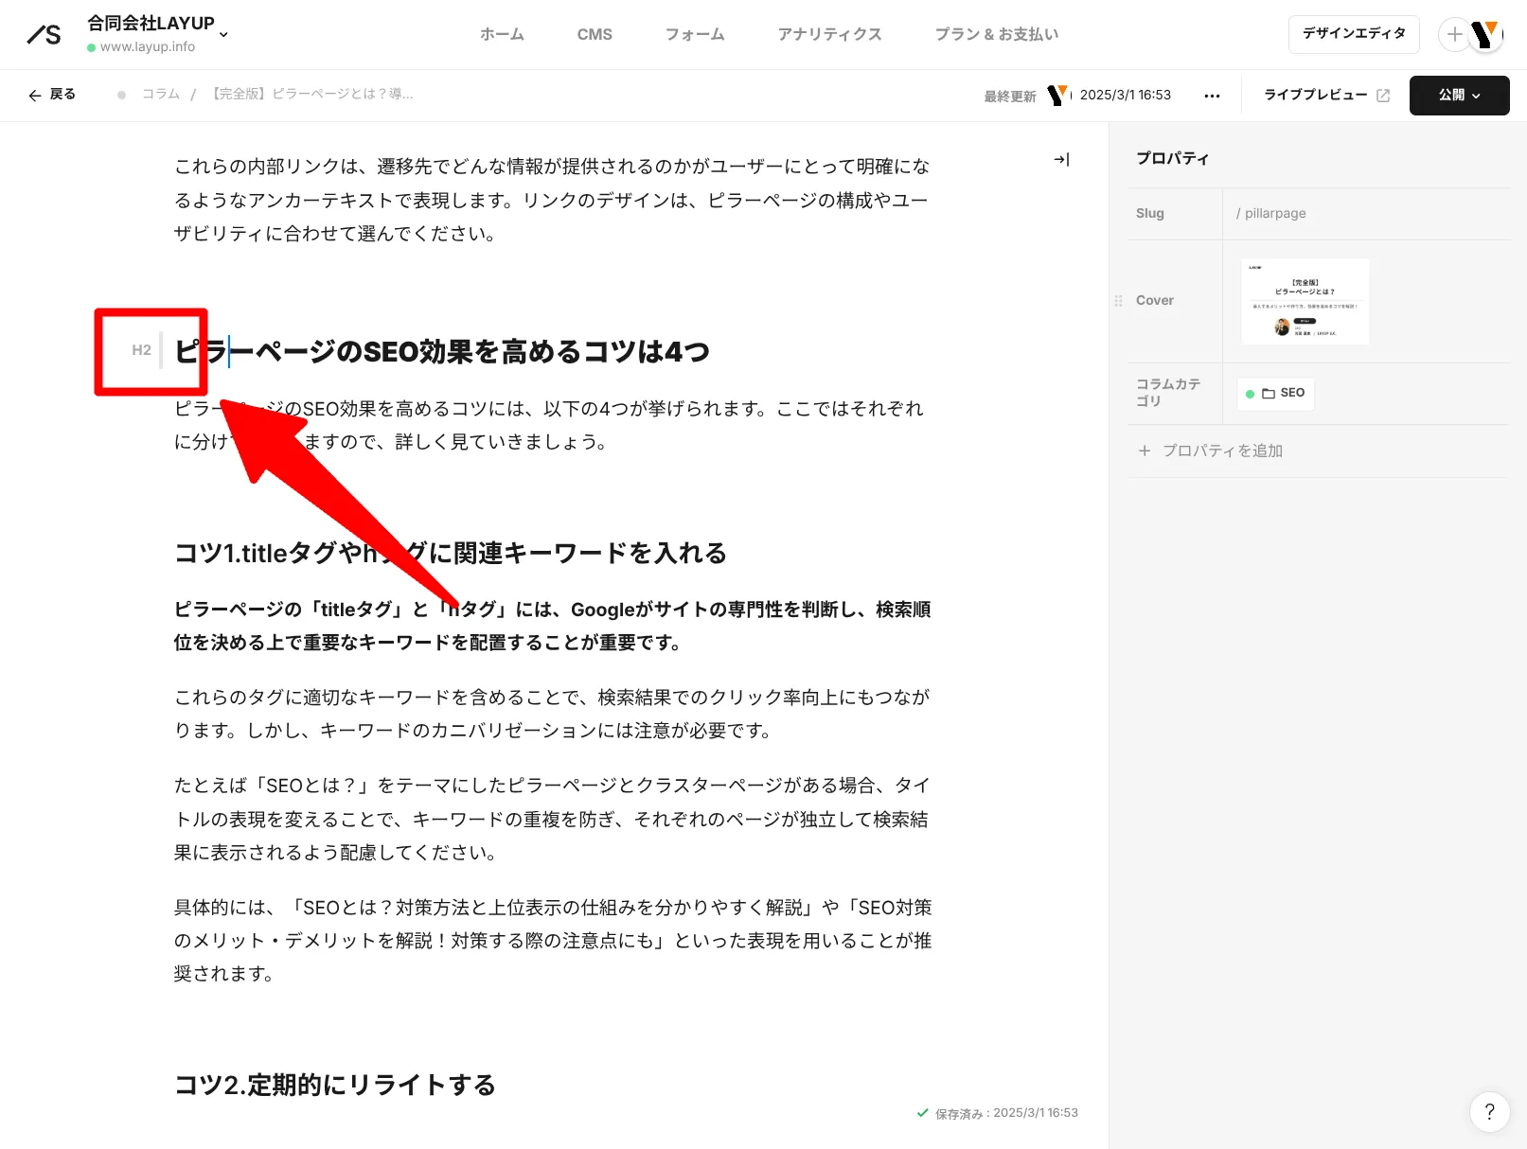Click the last-editor avatar beside 最終更新
The image size is (1527, 1149).
pos(1056,95)
